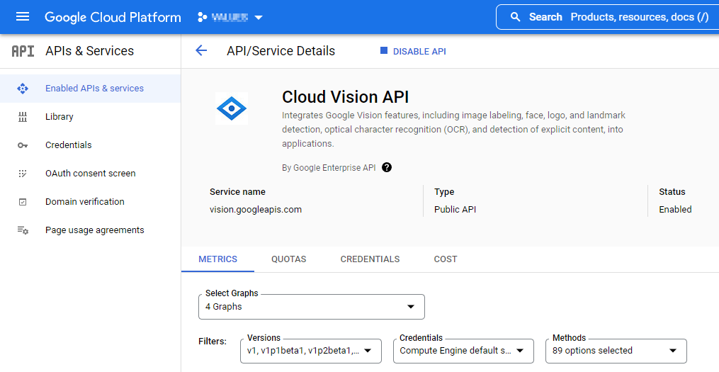This screenshot has height=372, width=719.
Task: Click the Page usage agreements icon
Action: (23, 230)
